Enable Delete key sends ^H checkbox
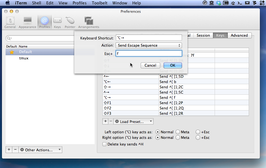The width and height of the screenshot is (266, 168). point(104,144)
